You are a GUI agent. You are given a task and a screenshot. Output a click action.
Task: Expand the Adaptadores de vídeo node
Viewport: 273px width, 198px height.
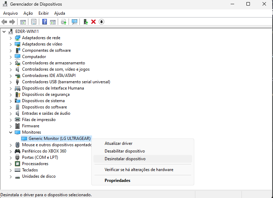(x=10, y=44)
